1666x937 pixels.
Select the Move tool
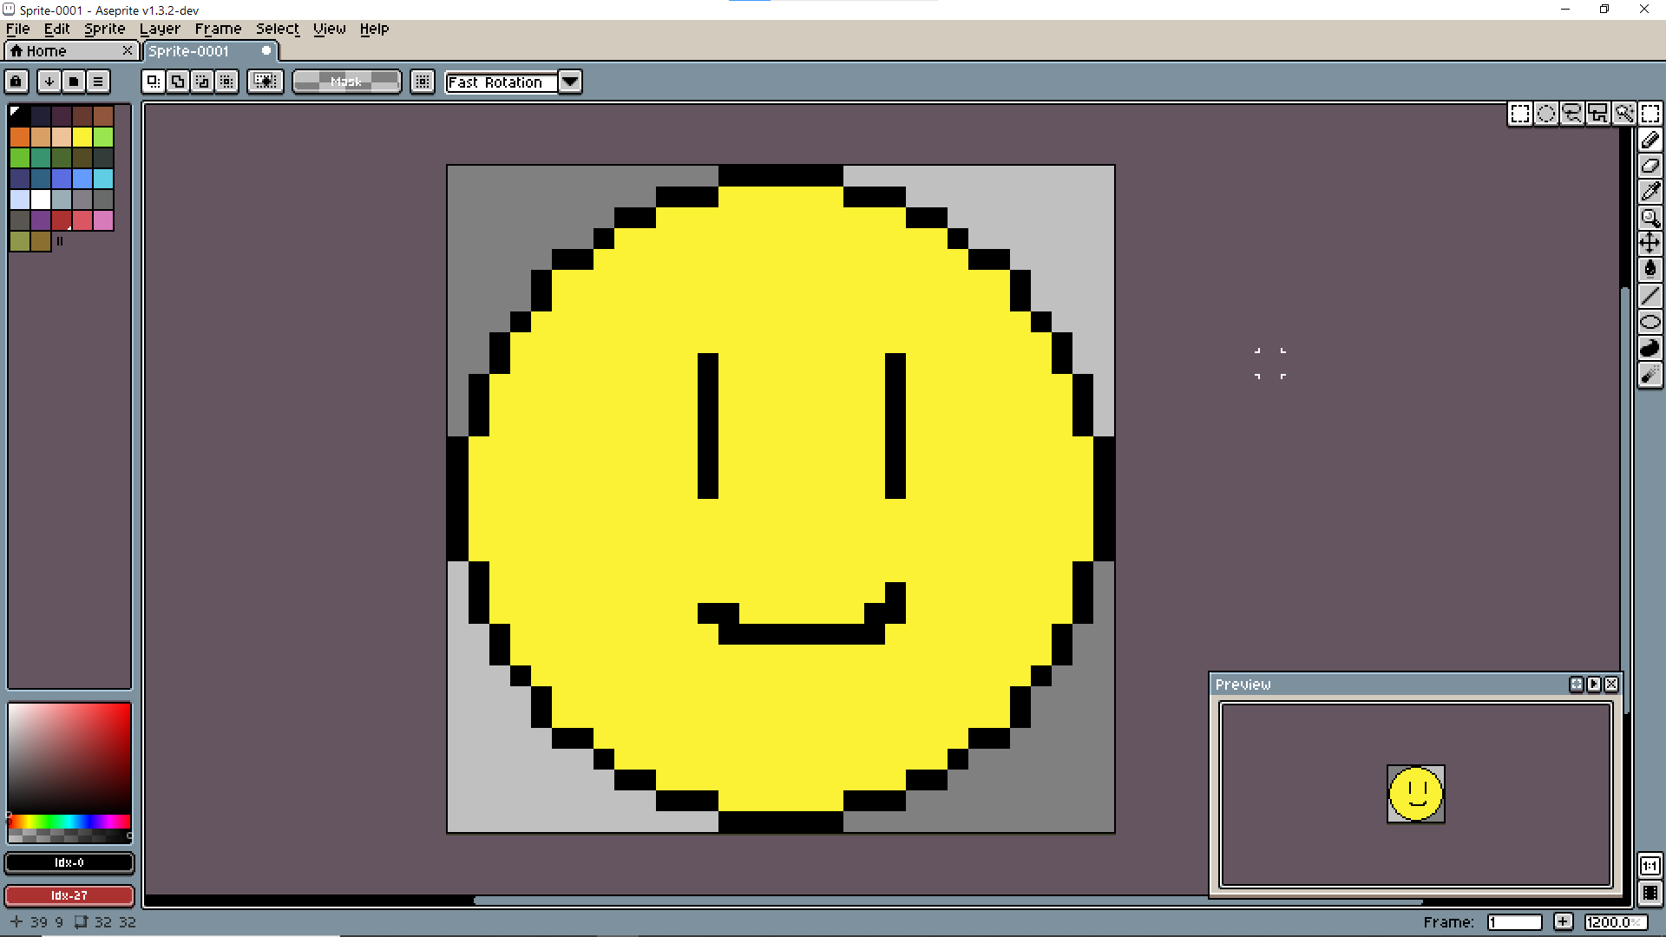click(x=1650, y=244)
